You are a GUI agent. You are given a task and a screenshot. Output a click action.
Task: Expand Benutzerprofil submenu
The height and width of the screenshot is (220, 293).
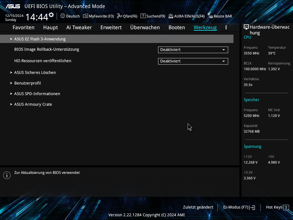tap(27, 83)
